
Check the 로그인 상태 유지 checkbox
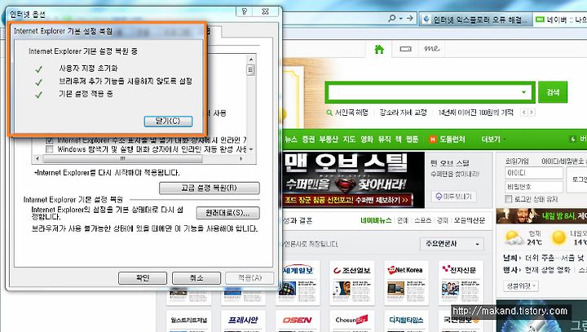coord(509,199)
